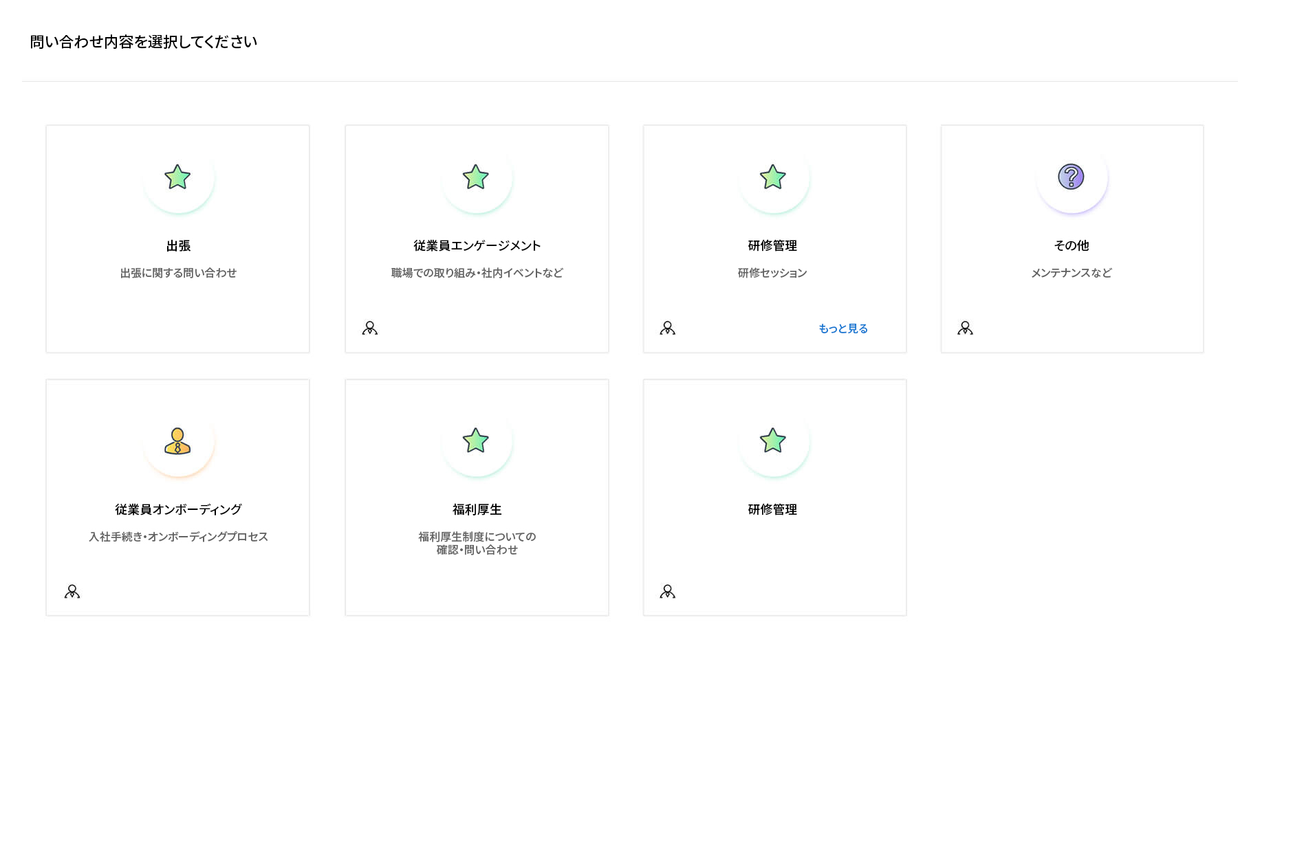Image resolution: width=1293 pixels, height=859 pixels.
Task: Click the agent icon under the bottom 研修管理 card
Action: [x=667, y=591]
